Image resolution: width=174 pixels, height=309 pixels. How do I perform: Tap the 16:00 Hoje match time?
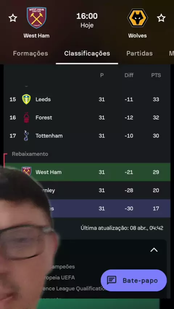click(87, 20)
